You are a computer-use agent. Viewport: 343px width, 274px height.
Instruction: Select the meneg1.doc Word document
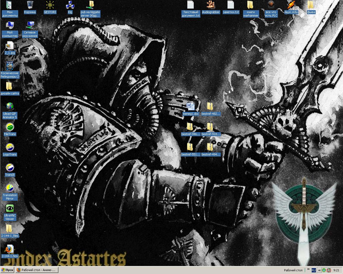pos(191,109)
